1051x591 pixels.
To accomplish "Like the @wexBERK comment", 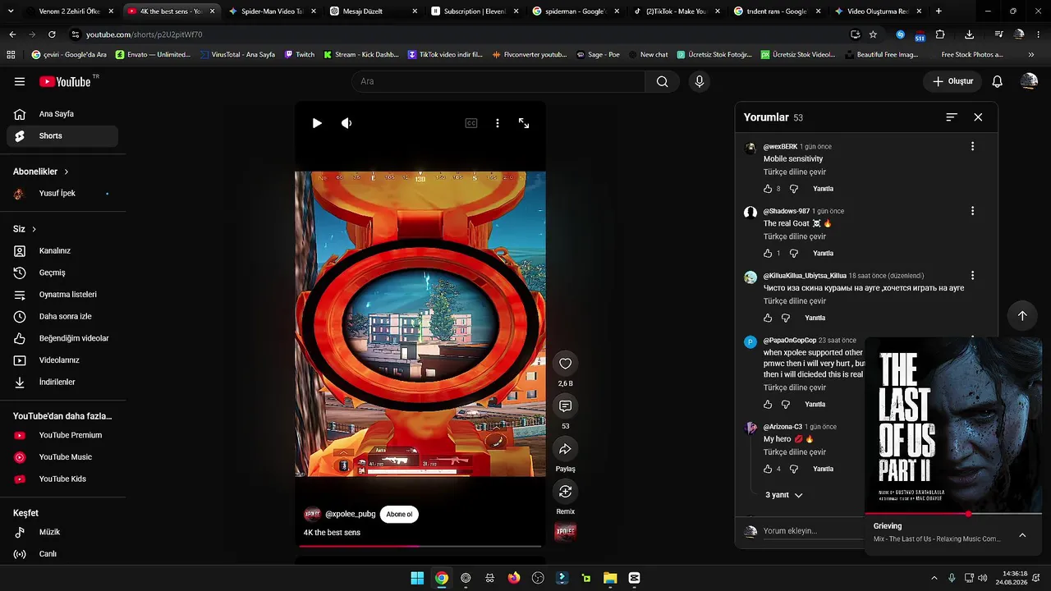I will click(768, 189).
